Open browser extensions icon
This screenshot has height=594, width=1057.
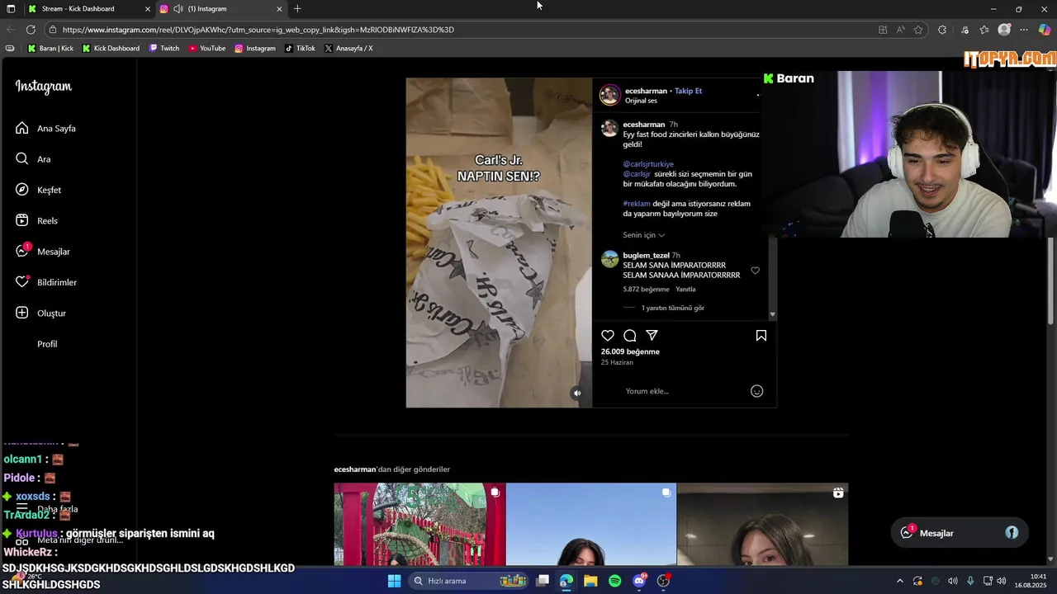click(942, 30)
